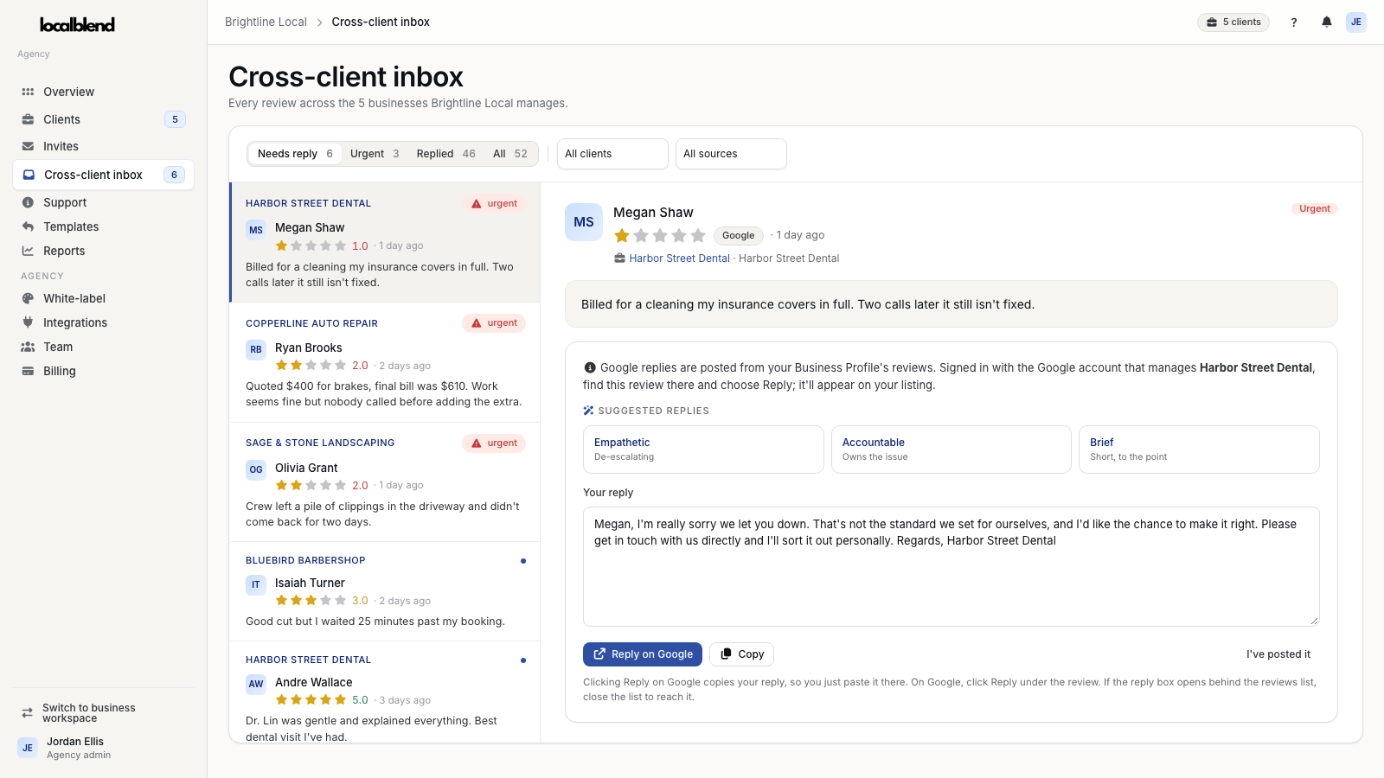Open Team management
1384x778 pixels.
[x=103, y=347]
